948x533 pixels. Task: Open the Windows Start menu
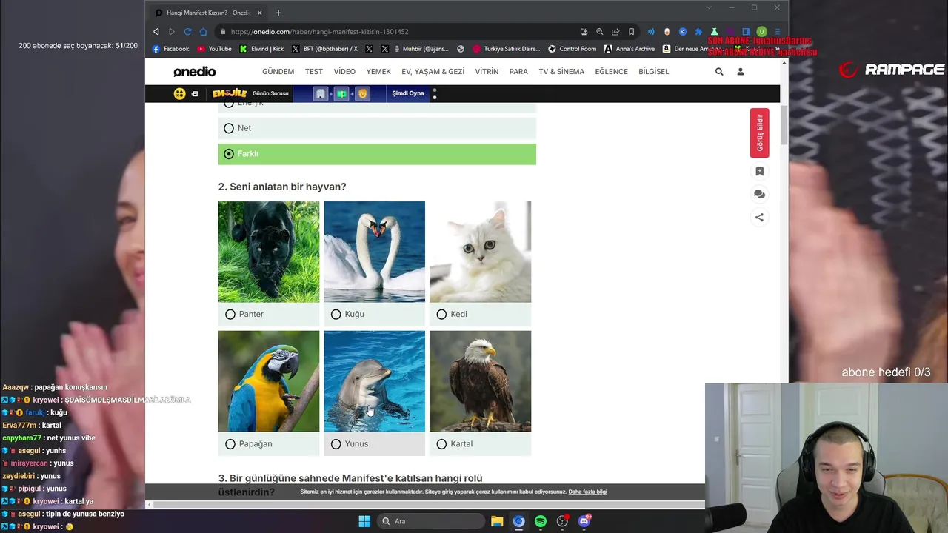point(364,521)
